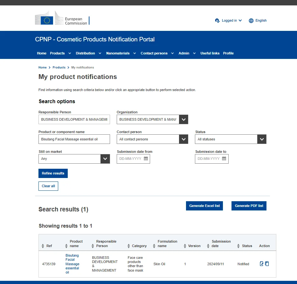Screen dimensions: 297x284
Task: Click the edit icon in the Action column
Action: pos(262,264)
